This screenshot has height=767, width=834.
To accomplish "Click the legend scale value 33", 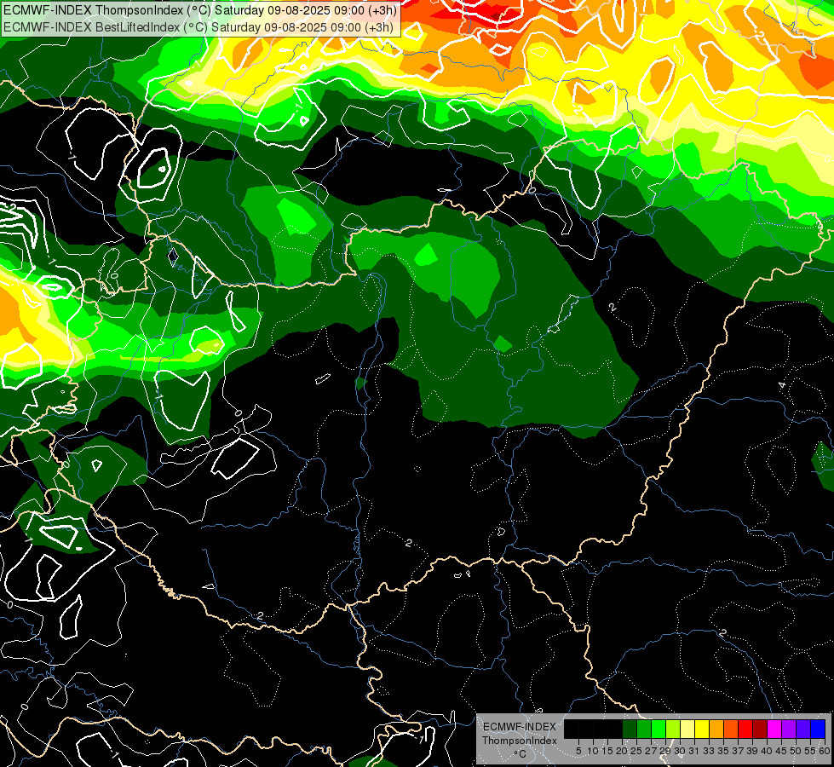I will point(709,751).
